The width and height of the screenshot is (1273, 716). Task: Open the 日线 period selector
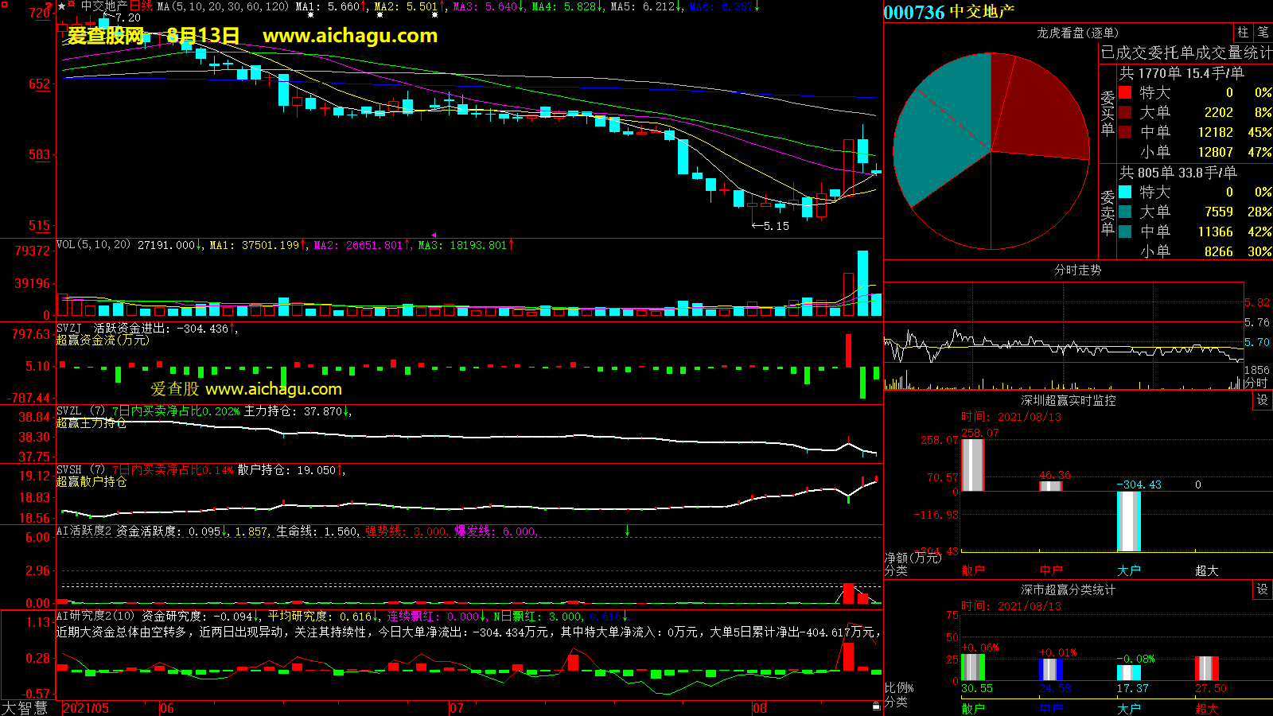141,6
